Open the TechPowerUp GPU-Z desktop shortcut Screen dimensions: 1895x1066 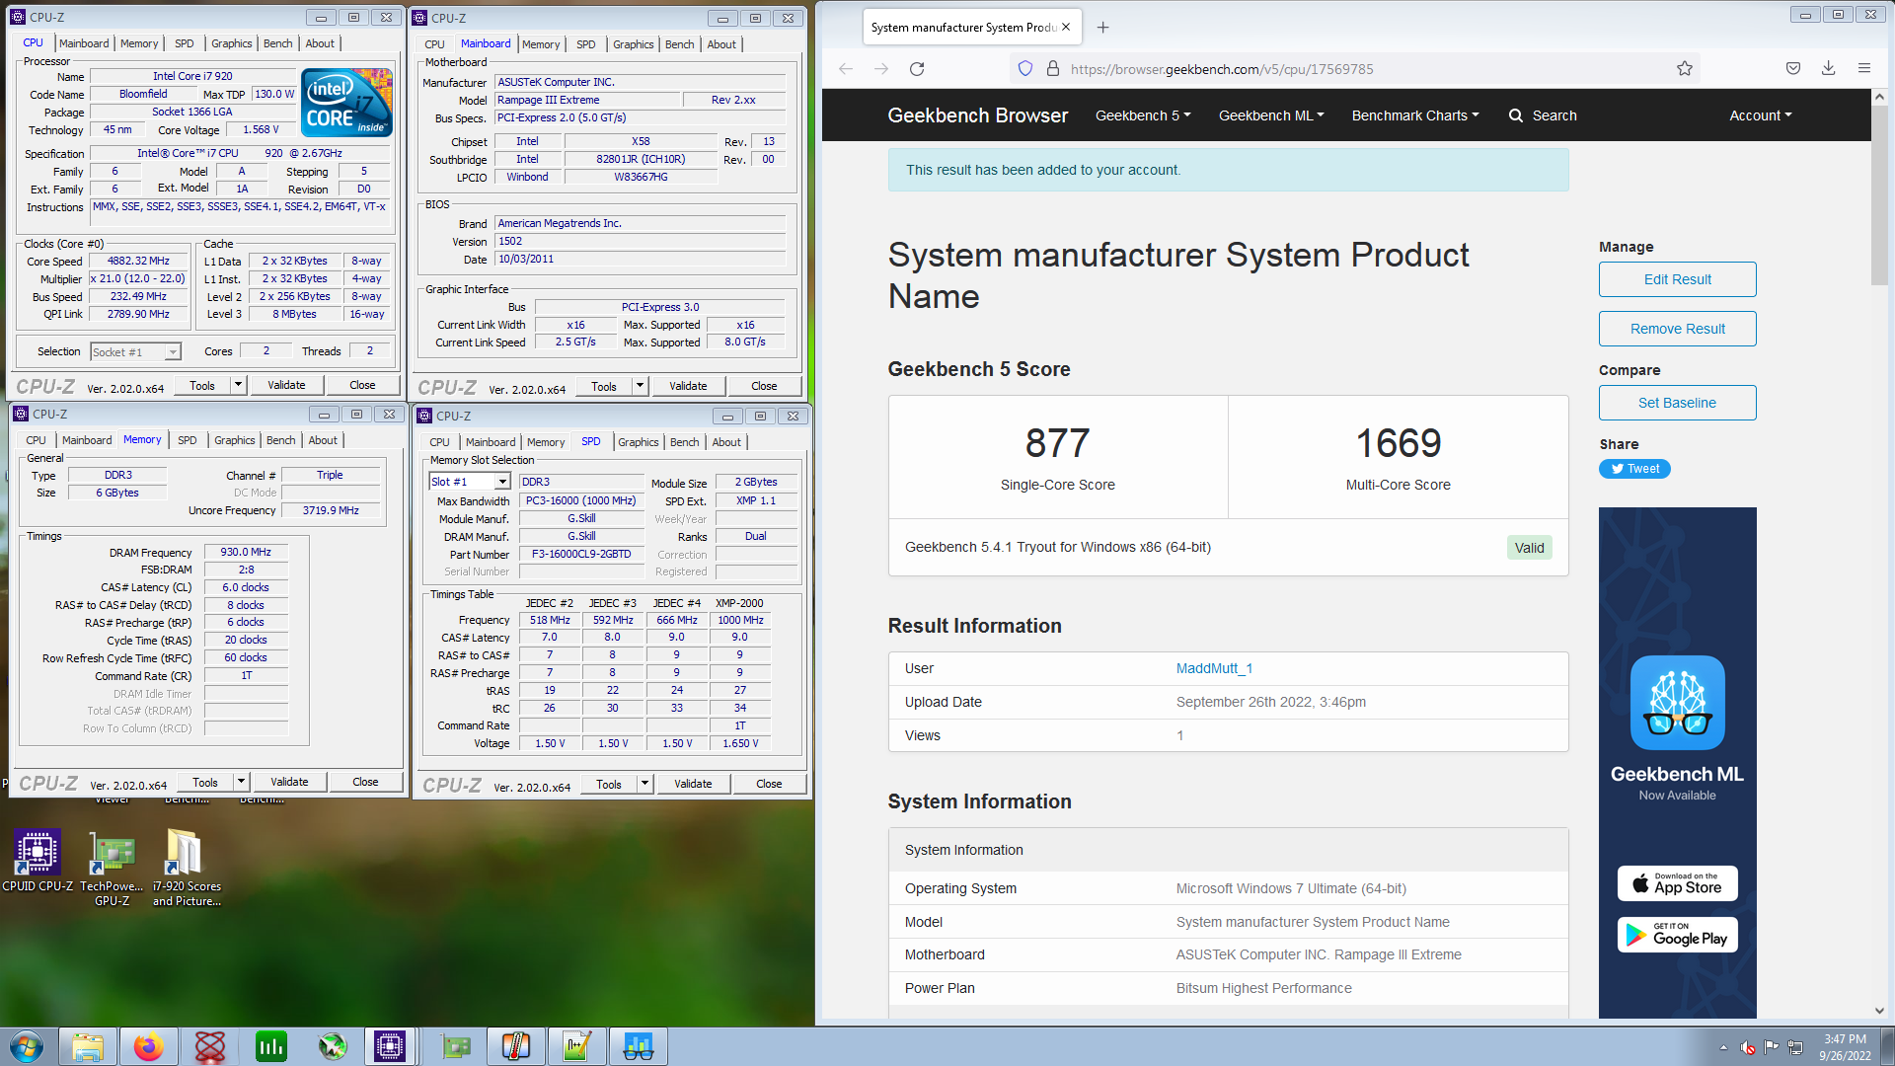pos(112,869)
